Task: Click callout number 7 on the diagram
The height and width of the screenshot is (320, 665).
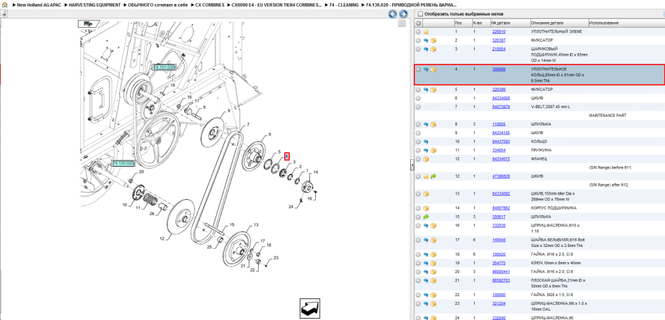Action: (x=247, y=124)
